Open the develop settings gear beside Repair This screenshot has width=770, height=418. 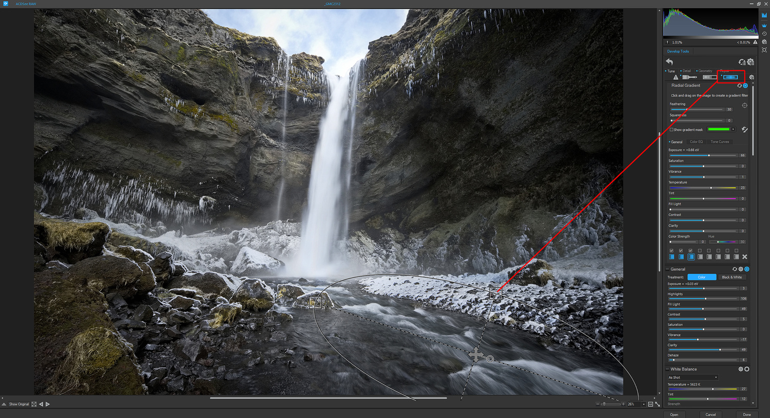[752, 77]
